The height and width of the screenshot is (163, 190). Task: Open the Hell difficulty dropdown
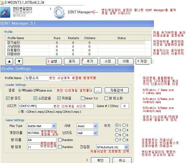[x=96, y=133]
